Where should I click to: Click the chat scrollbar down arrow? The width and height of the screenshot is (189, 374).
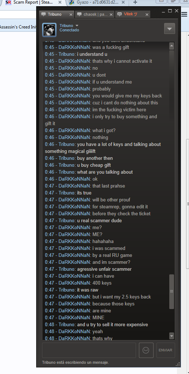(x=171, y=336)
